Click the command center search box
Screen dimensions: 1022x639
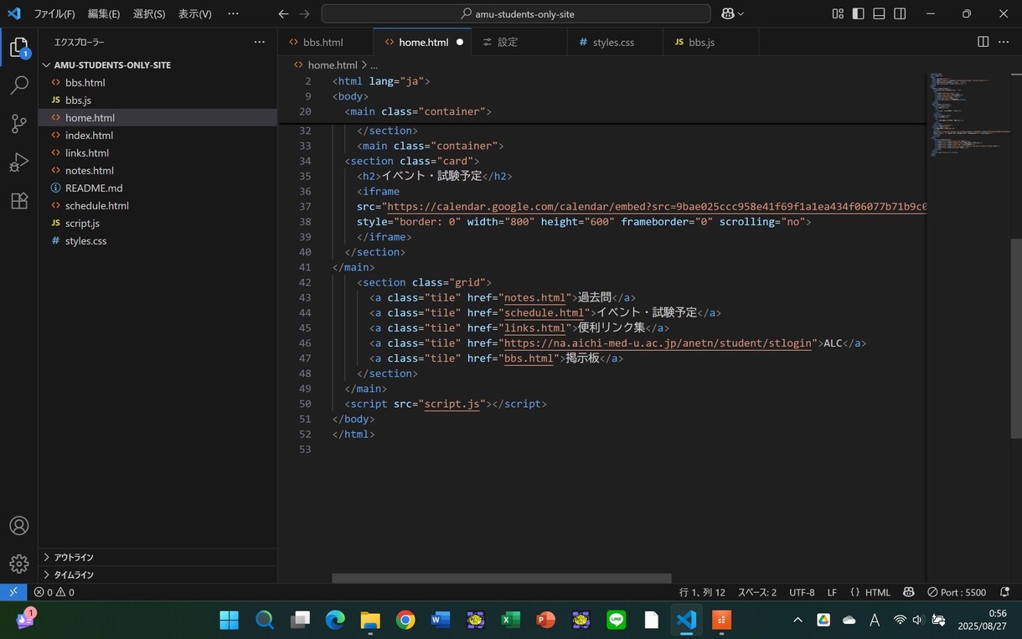click(x=516, y=13)
